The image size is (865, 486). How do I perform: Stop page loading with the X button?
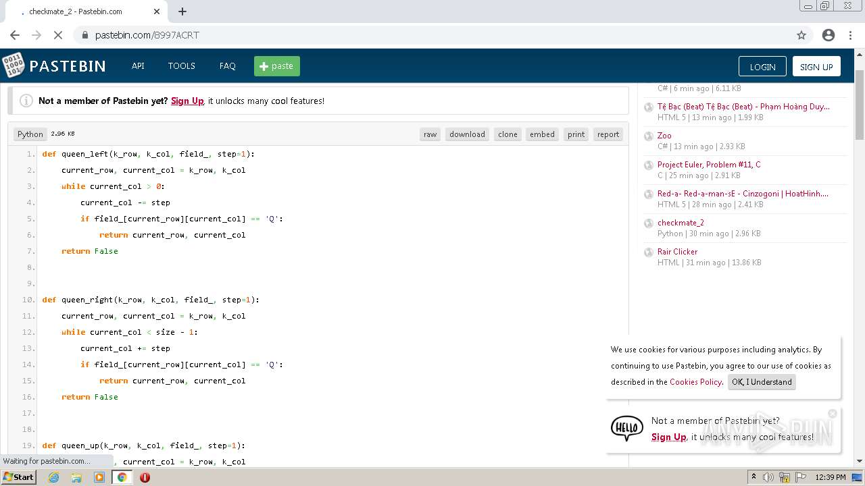(x=58, y=35)
